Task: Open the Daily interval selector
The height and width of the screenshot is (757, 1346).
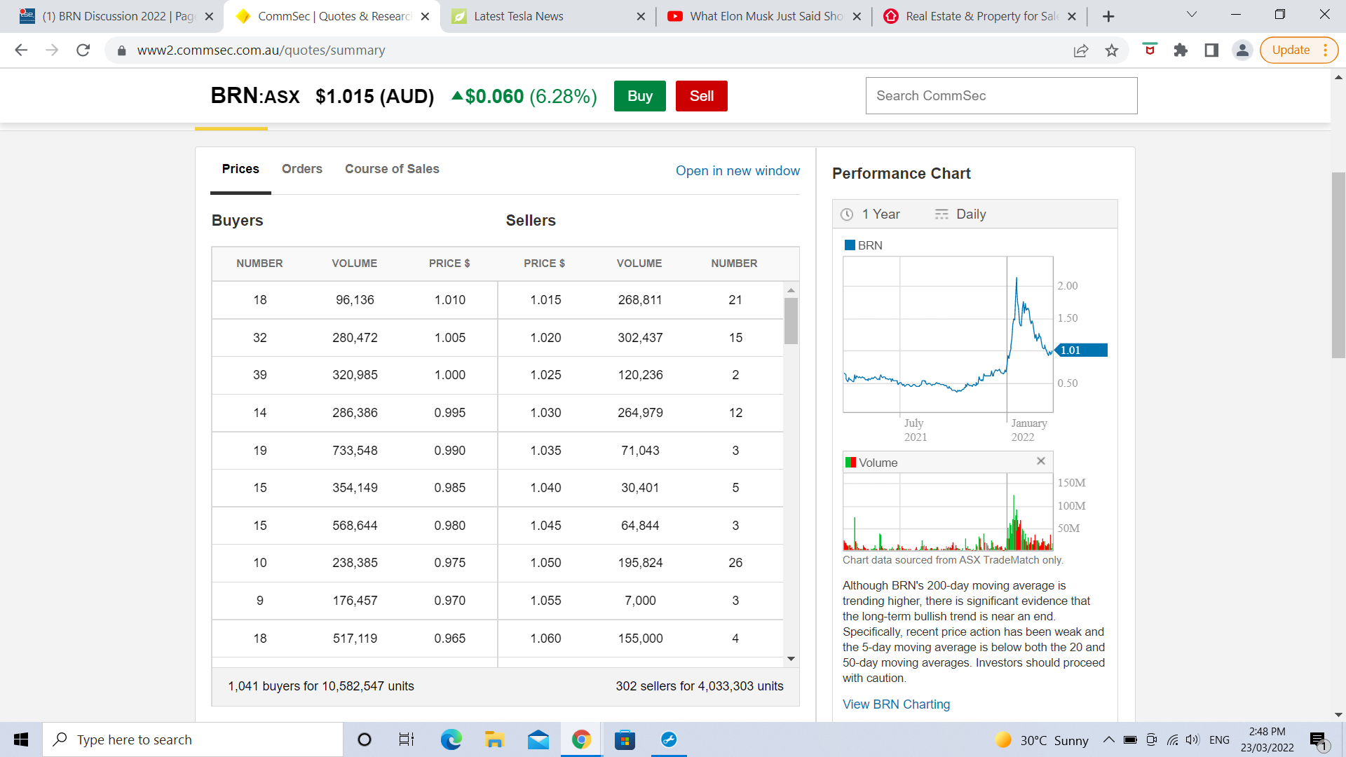Action: tap(960, 214)
